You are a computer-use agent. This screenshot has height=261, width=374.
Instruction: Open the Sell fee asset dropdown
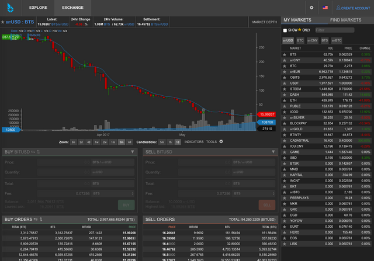click(x=254, y=193)
